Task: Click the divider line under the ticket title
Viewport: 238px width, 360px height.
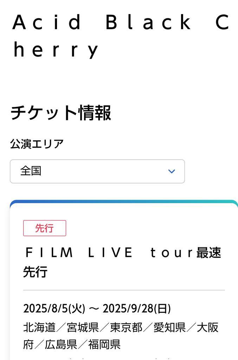Action: pyautogui.click(x=124, y=290)
